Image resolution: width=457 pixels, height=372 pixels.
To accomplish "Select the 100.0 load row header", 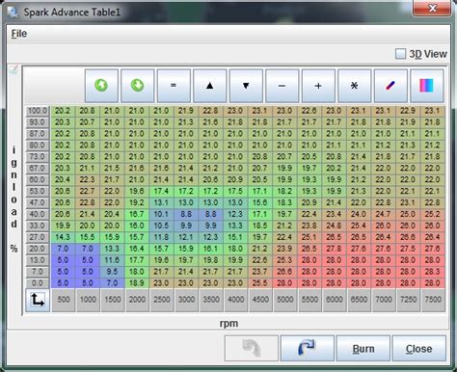I will (x=38, y=111).
